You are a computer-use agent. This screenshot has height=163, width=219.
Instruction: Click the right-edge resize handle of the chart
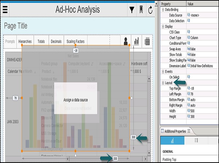(x=130, y=98)
